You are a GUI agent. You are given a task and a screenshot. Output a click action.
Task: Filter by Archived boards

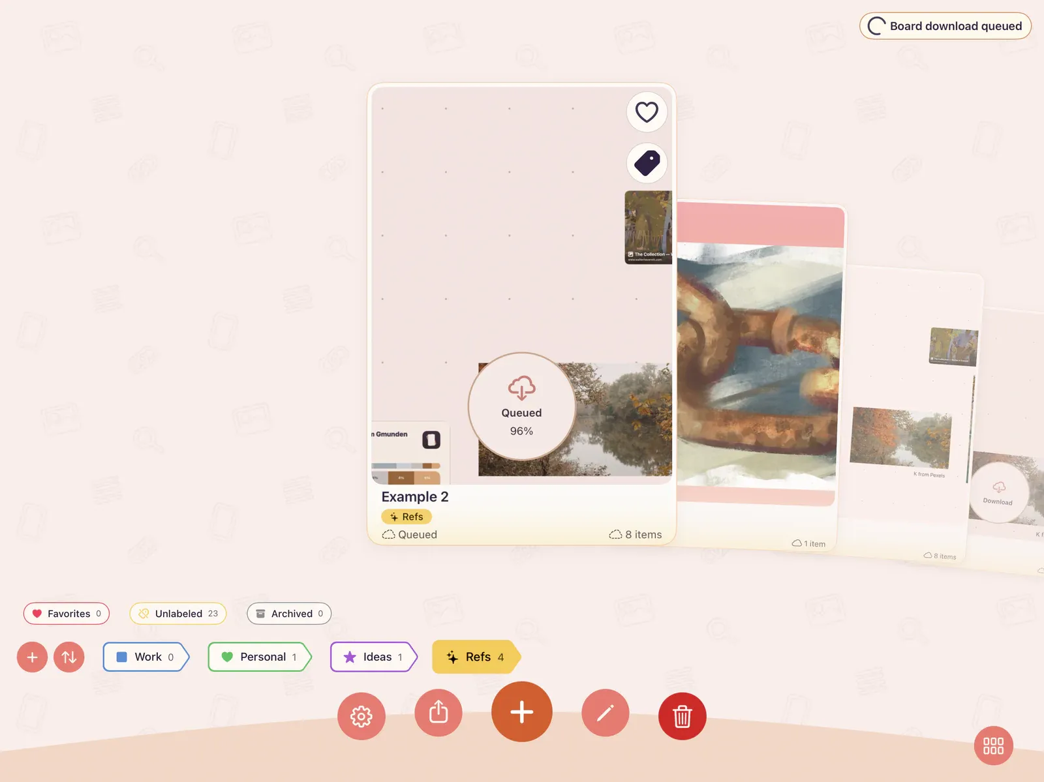tap(289, 614)
